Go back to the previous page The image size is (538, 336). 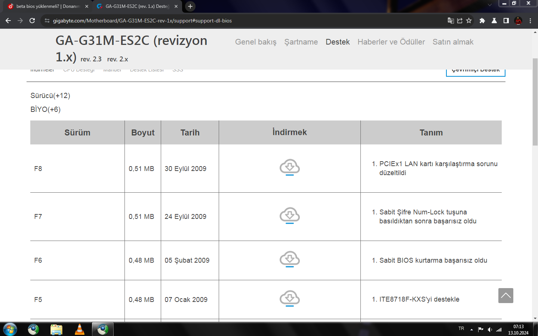8,21
